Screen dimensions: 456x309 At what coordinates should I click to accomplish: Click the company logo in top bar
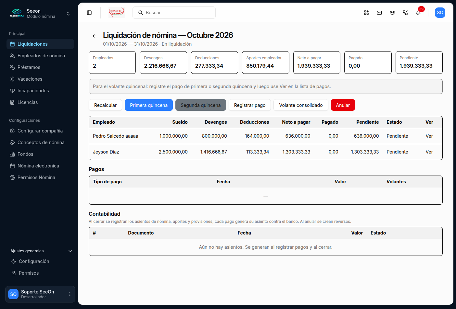(117, 13)
